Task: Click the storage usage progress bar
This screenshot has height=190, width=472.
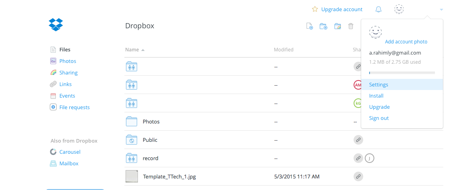Action: coord(402,73)
